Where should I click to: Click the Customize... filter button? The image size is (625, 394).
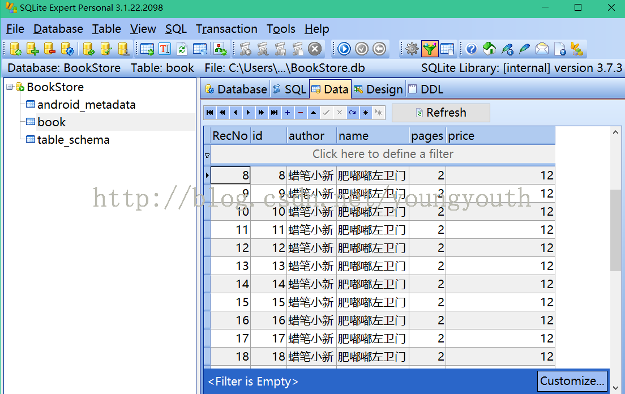[572, 381]
